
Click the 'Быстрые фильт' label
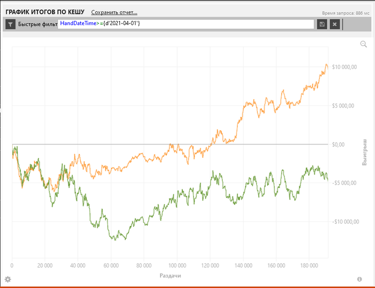coord(38,24)
